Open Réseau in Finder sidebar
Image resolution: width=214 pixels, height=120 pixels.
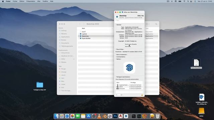click(64, 62)
